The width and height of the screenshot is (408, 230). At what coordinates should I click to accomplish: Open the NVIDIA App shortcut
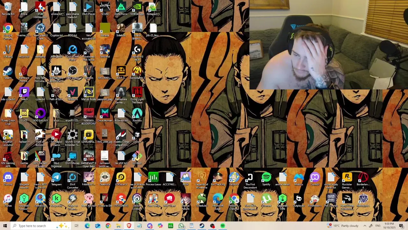click(137, 9)
